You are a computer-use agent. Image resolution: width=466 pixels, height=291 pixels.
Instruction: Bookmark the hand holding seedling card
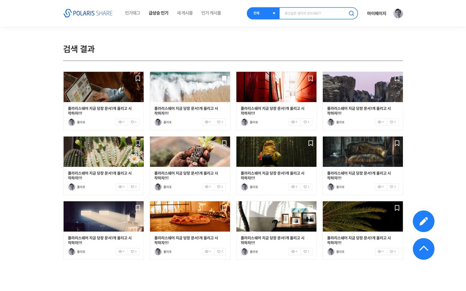[x=224, y=143]
